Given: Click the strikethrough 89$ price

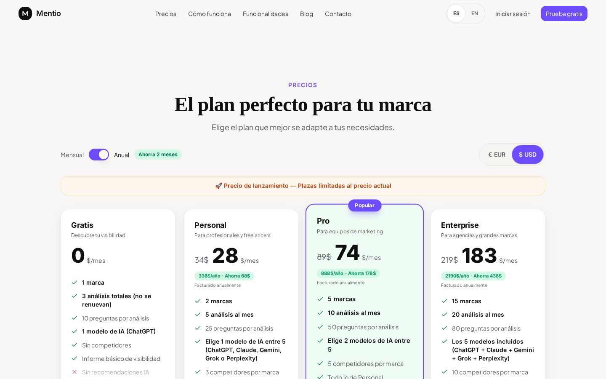Looking at the screenshot, I should tap(324, 257).
